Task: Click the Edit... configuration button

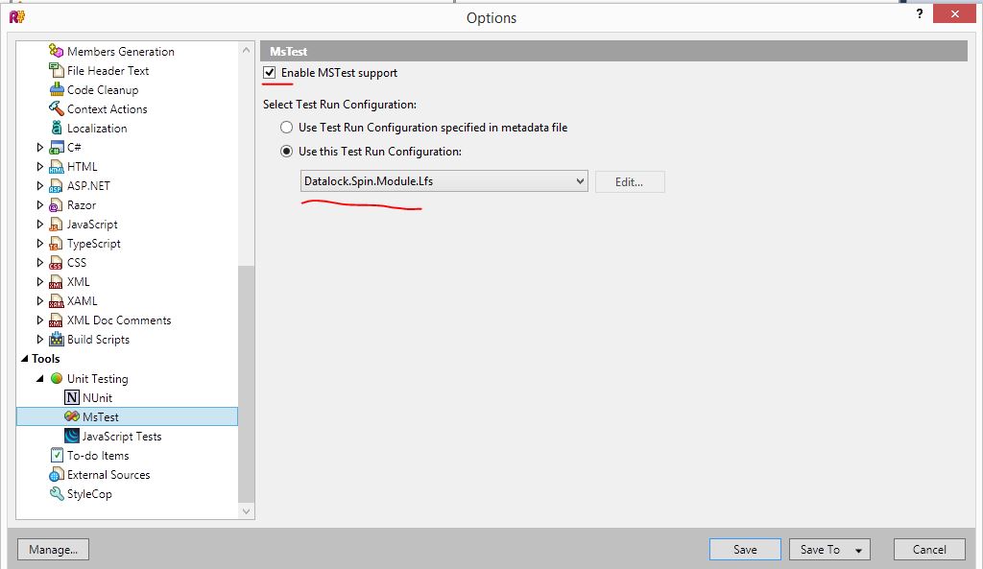Action: point(630,181)
